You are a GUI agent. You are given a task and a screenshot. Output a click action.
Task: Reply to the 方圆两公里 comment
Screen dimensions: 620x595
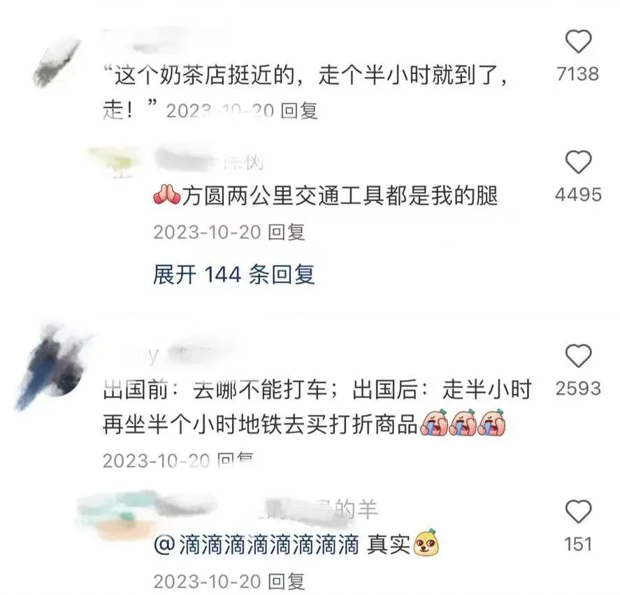(287, 233)
